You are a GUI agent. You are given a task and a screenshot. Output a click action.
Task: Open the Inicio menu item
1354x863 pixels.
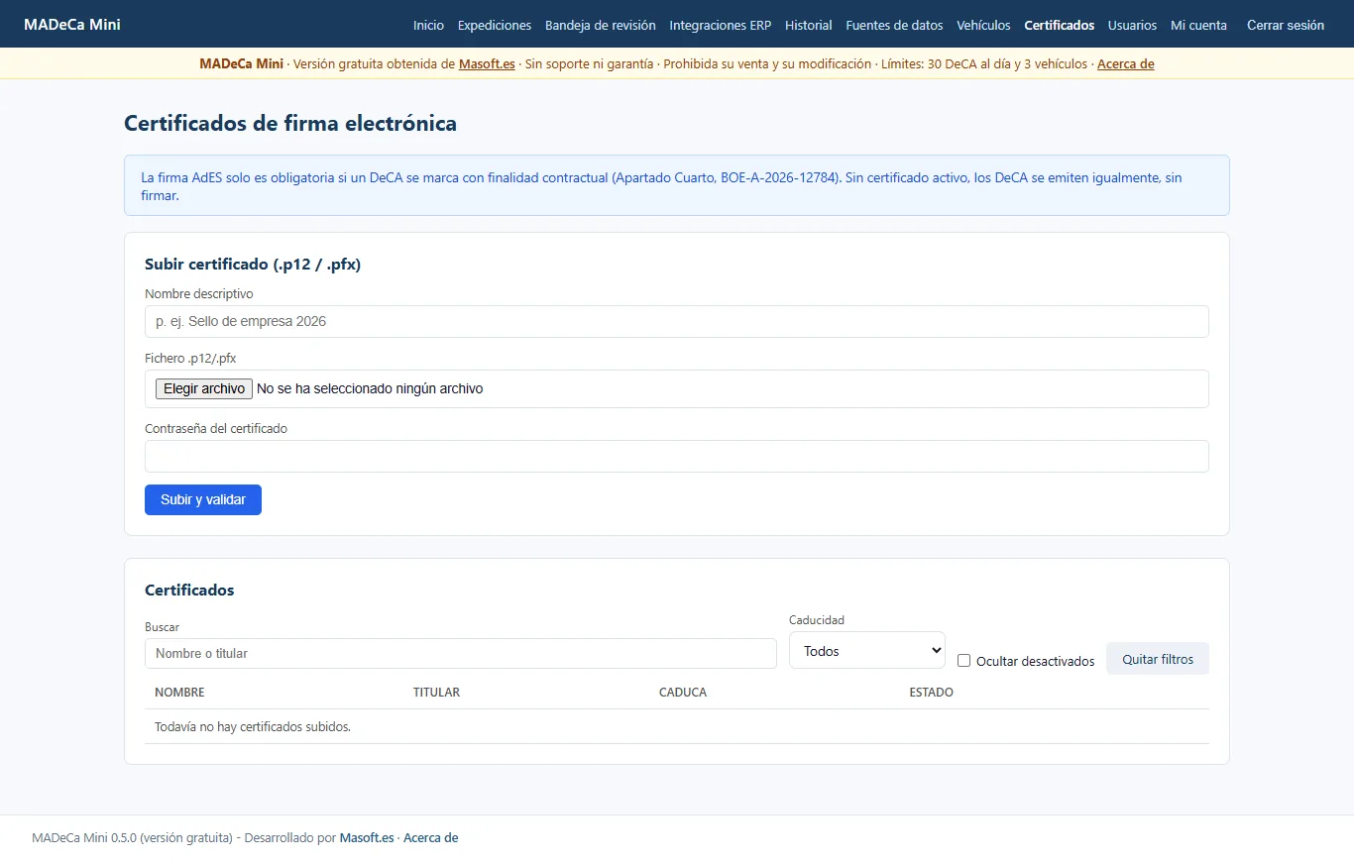(428, 25)
